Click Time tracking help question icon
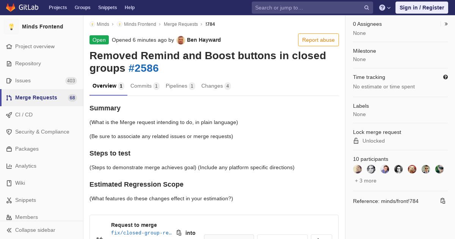The height and width of the screenshot is (239, 455). (x=446, y=77)
